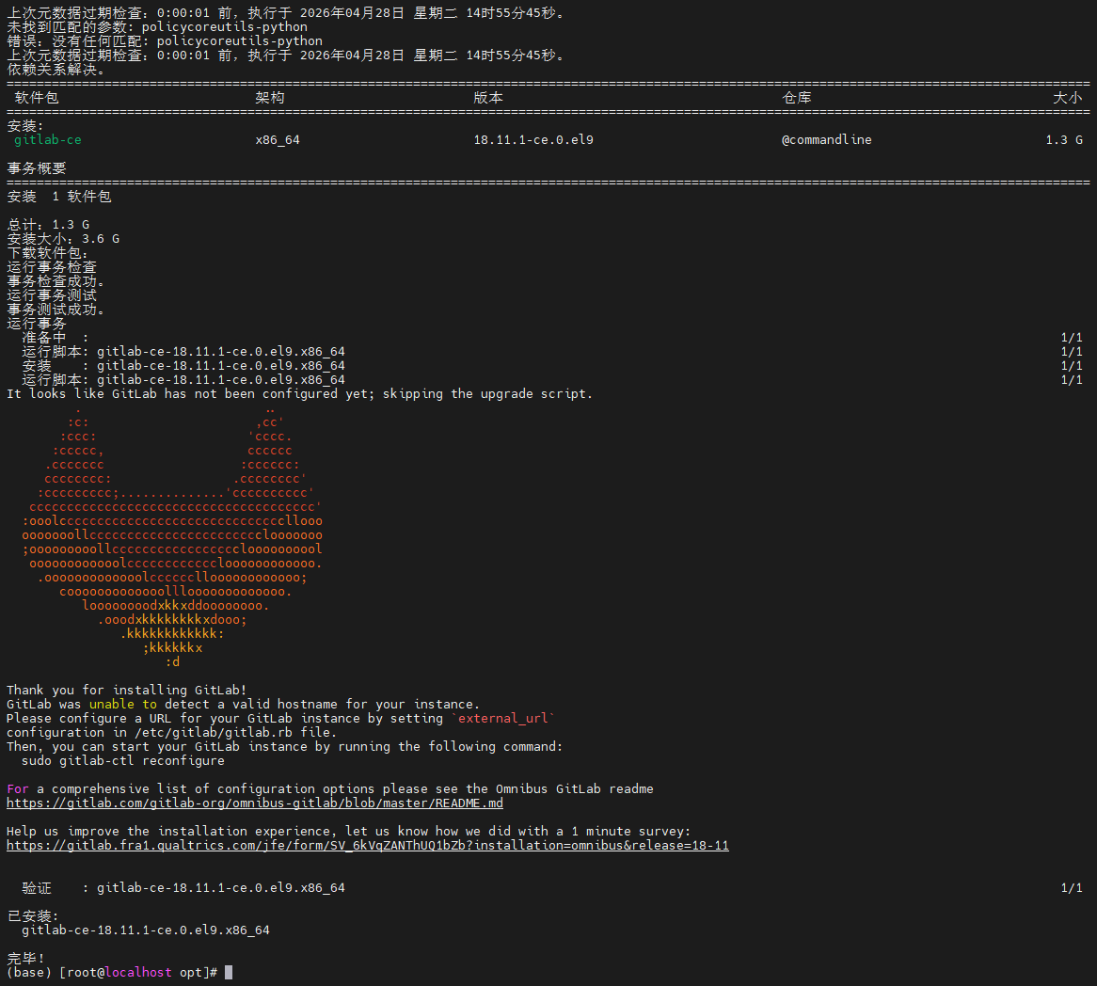Click the @commandline repository value
Viewport: 1097px width, 986px height.
point(826,140)
